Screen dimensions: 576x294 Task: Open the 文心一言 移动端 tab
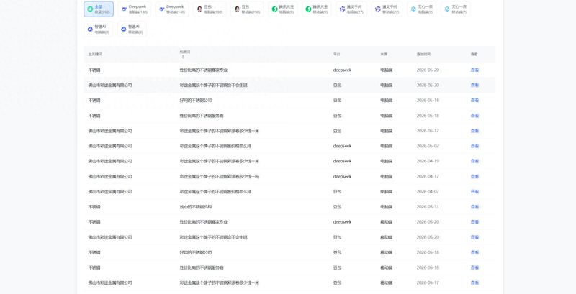pos(456,9)
